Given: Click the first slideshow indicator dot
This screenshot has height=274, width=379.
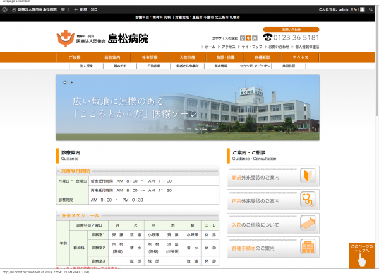Looking at the screenshot, I should (x=64, y=83).
